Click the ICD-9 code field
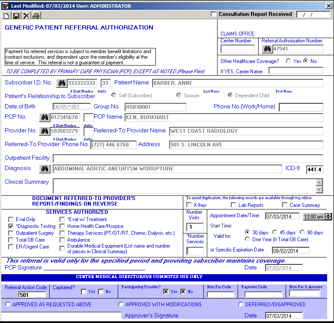Image resolution: width=334 pixels, height=323 pixels. (315, 170)
